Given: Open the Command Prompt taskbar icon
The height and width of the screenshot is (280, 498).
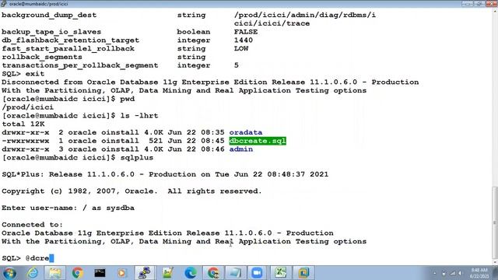Looking at the screenshot, I should [100, 273].
